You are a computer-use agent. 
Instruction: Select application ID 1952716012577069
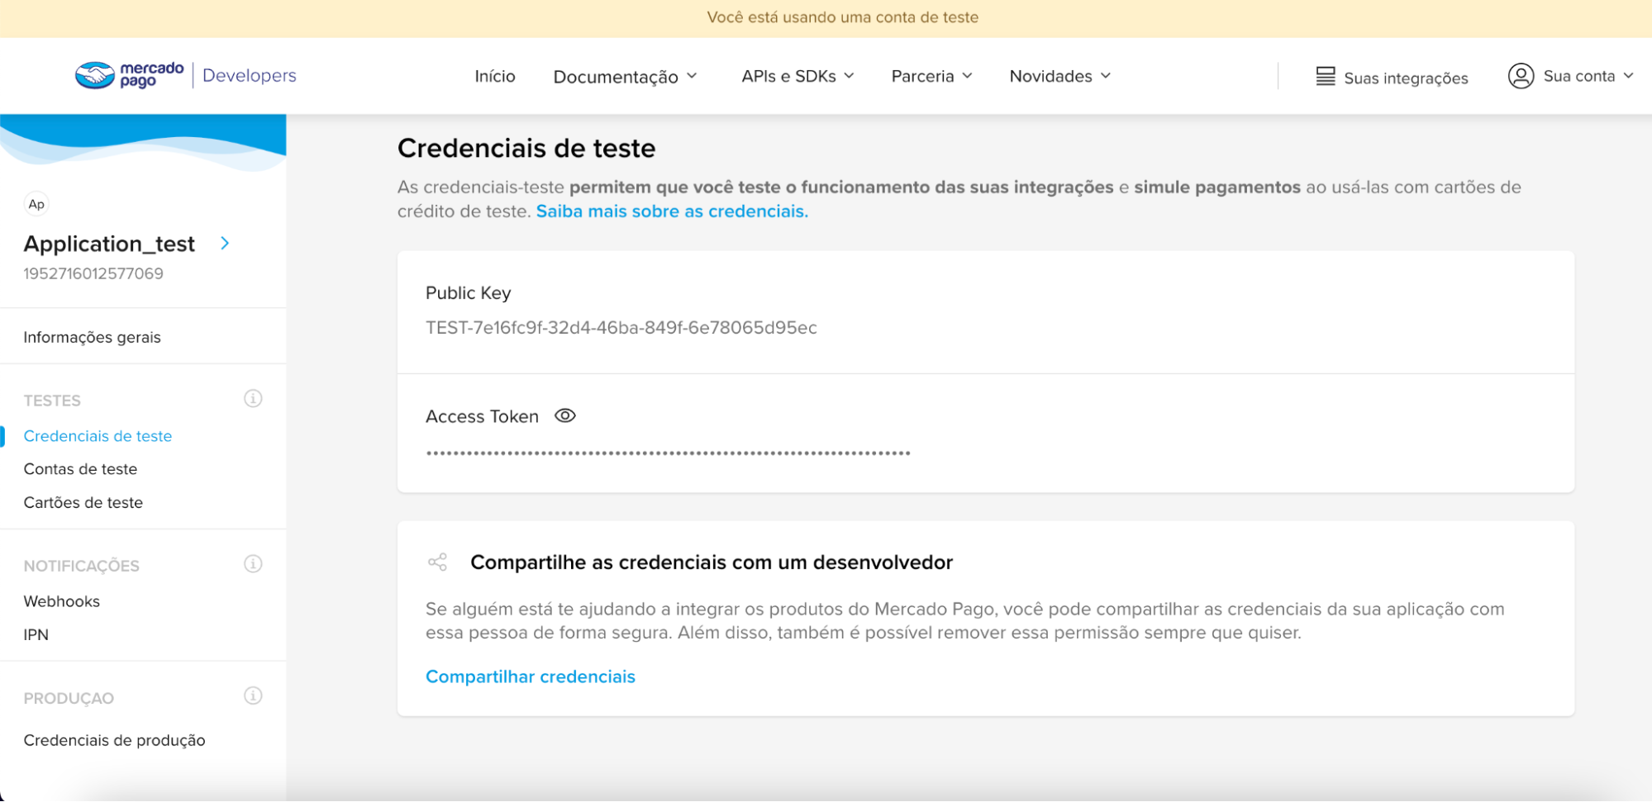93,273
